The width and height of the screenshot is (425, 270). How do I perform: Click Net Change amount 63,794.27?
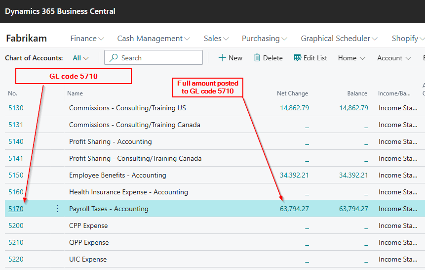pos(294,209)
